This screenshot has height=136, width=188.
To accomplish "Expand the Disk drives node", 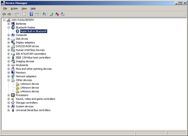I will coord(9,39).
